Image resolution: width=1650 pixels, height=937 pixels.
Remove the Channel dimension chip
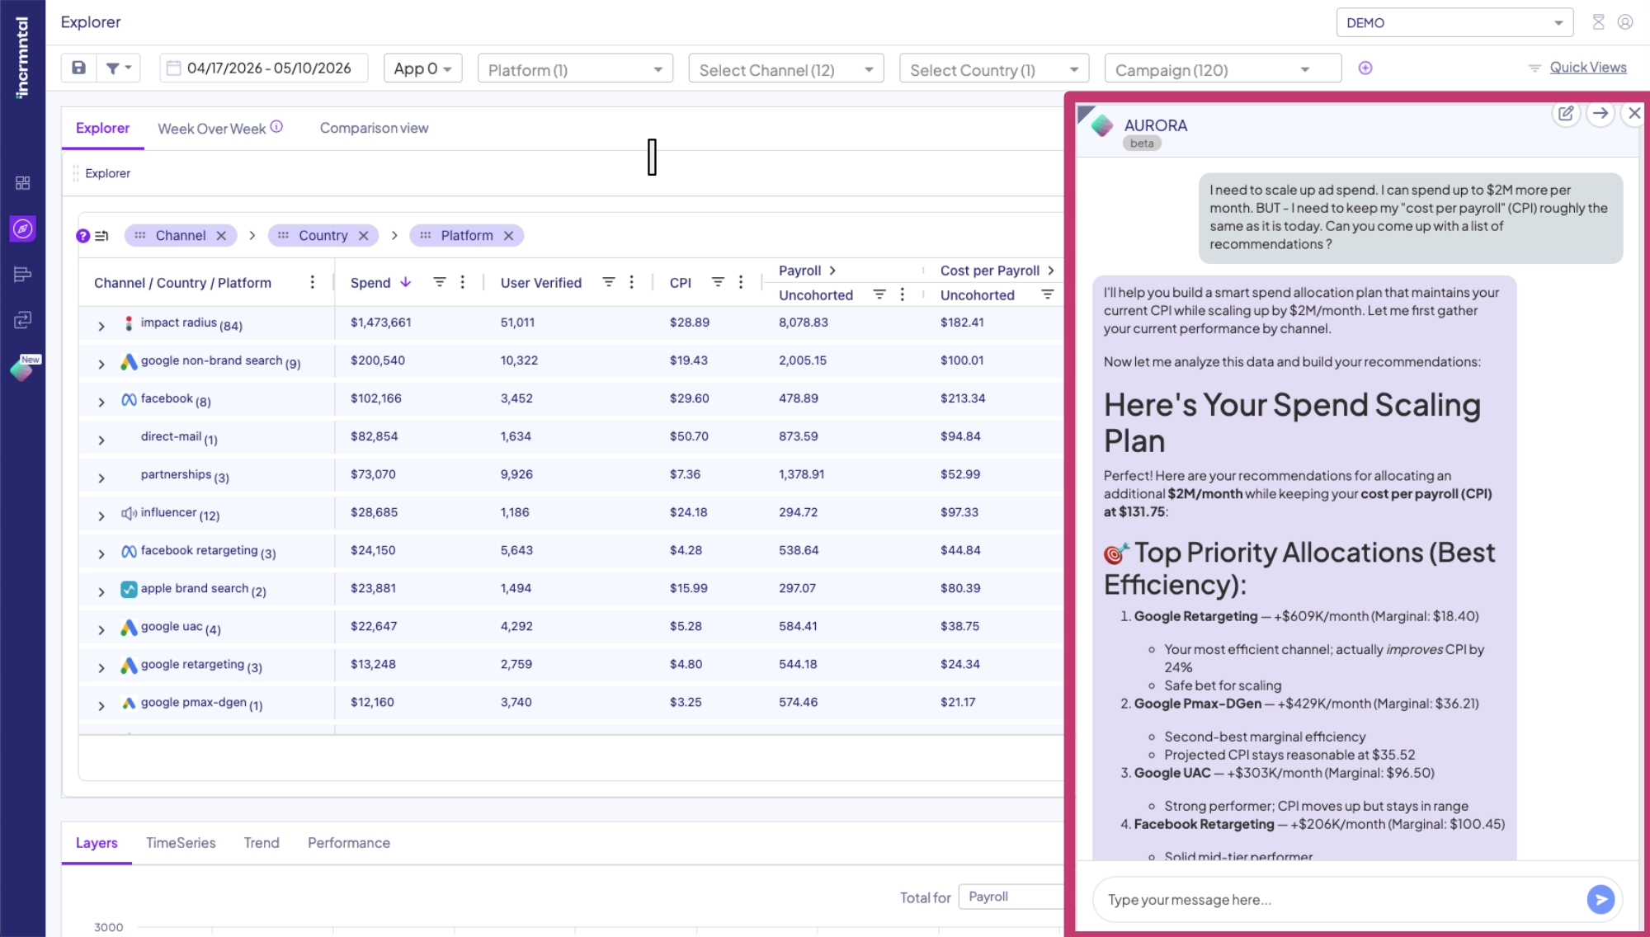pos(221,236)
